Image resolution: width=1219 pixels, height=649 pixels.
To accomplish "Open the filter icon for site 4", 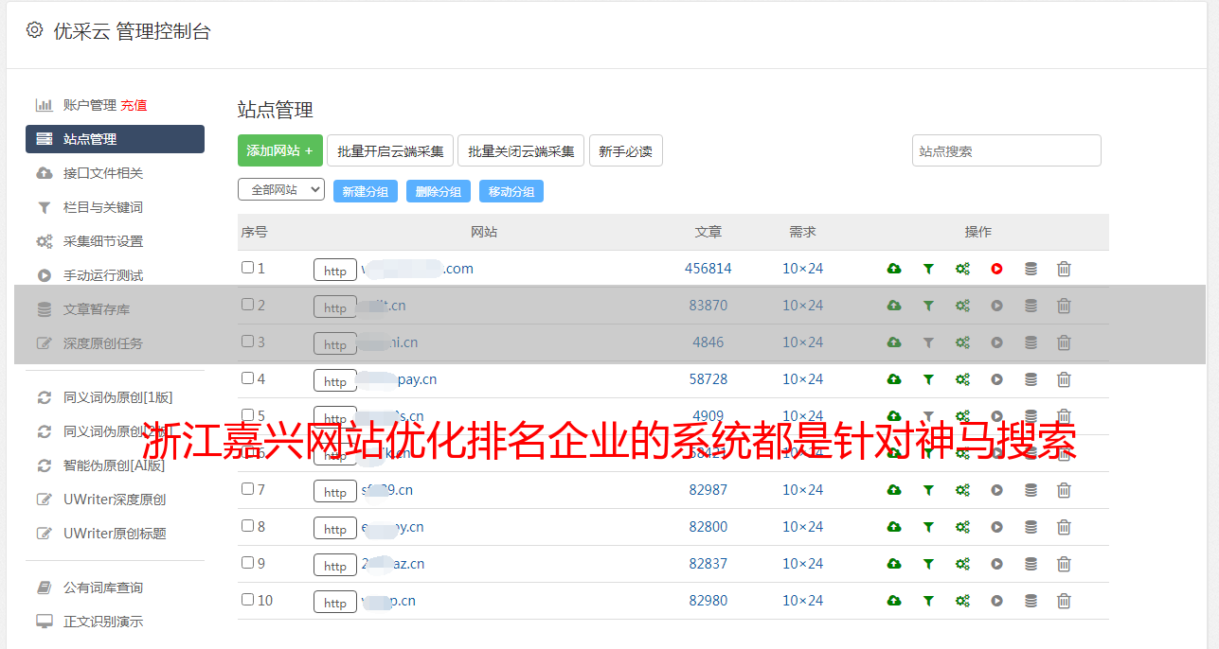I will pos(928,379).
